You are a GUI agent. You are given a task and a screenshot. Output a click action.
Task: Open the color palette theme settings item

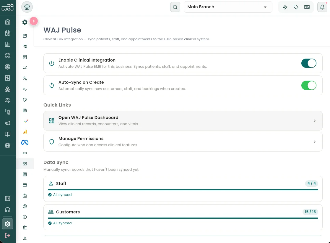tap(25, 100)
